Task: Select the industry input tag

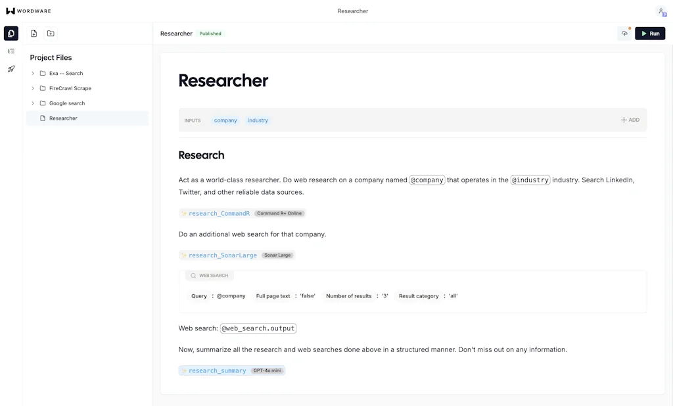Action: click(x=258, y=120)
